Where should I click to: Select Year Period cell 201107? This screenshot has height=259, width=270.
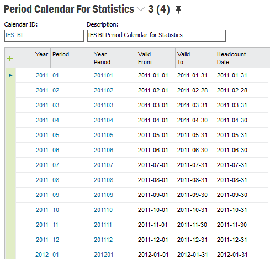[x=103, y=165]
